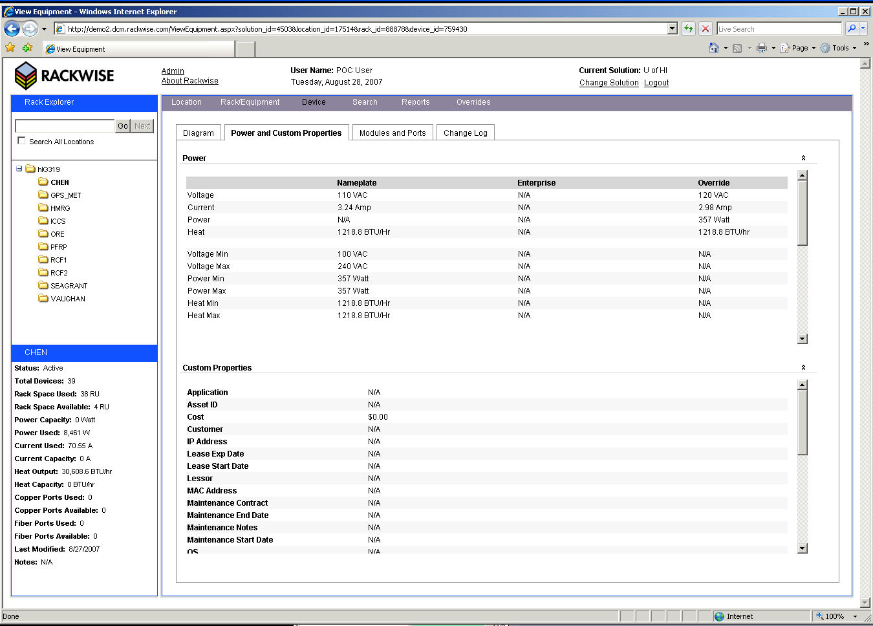
Task: Switch to Modules and Ports tab
Action: [x=393, y=133]
